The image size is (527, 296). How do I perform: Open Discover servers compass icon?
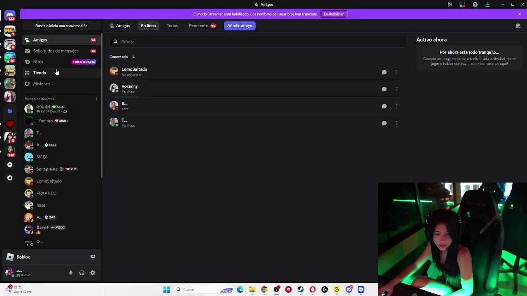pos(10,178)
